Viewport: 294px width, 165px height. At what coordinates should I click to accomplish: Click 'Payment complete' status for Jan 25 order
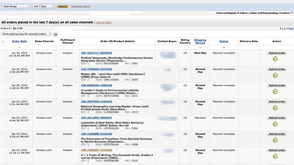(224, 53)
